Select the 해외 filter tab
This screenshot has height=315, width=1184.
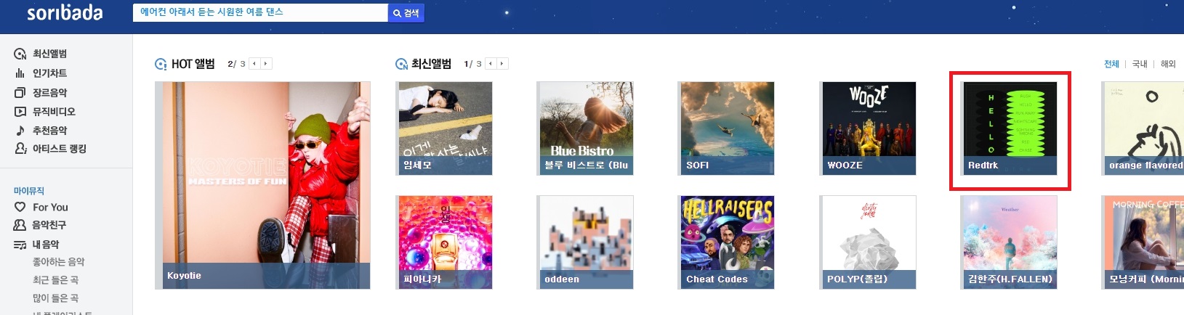coord(1168,64)
